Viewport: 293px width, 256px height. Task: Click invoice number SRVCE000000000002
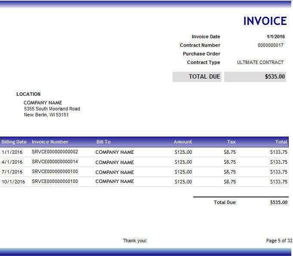point(55,152)
